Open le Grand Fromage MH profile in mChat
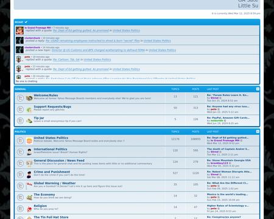The height and width of the screenshot is (219, 274). click(38, 28)
